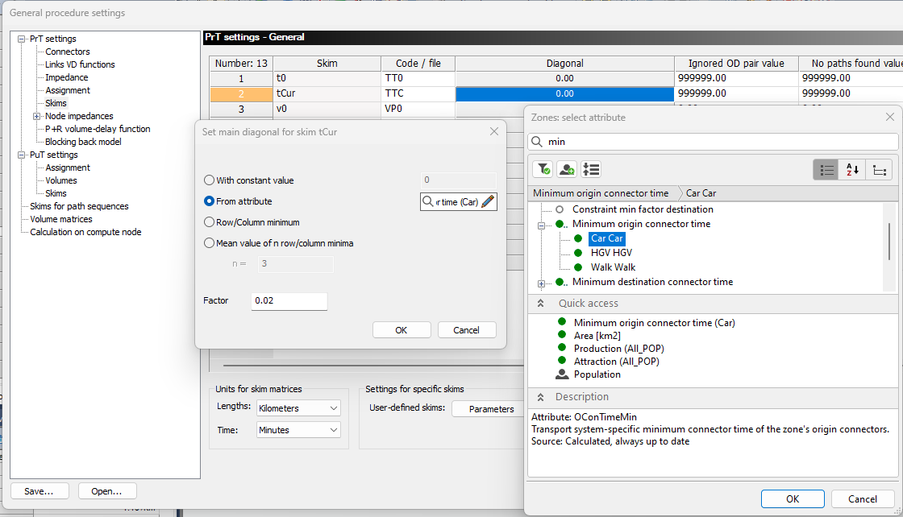Click TTC code cell in row 2

click(x=418, y=93)
